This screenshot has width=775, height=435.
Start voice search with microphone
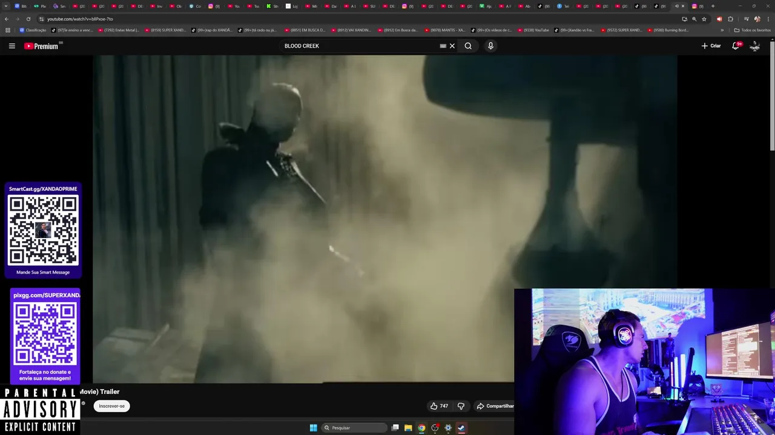pyautogui.click(x=490, y=46)
